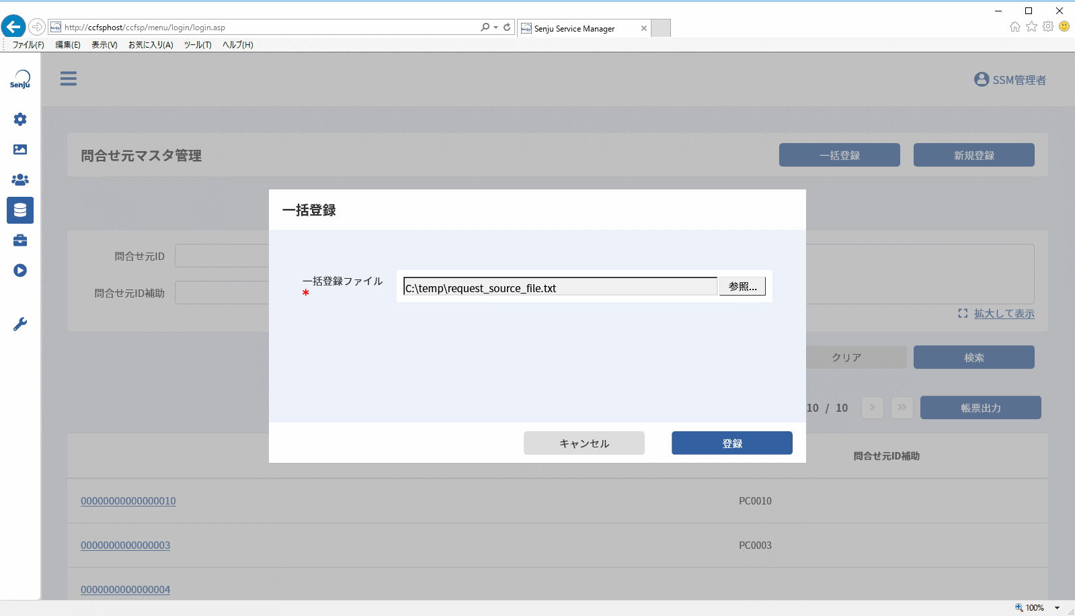Go back with browser back arrow
The height and width of the screenshot is (616, 1075).
pyautogui.click(x=13, y=27)
